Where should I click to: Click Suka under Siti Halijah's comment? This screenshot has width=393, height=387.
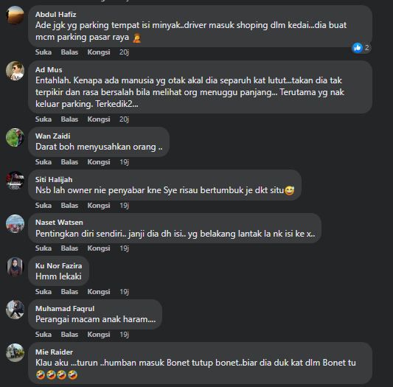coord(44,206)
